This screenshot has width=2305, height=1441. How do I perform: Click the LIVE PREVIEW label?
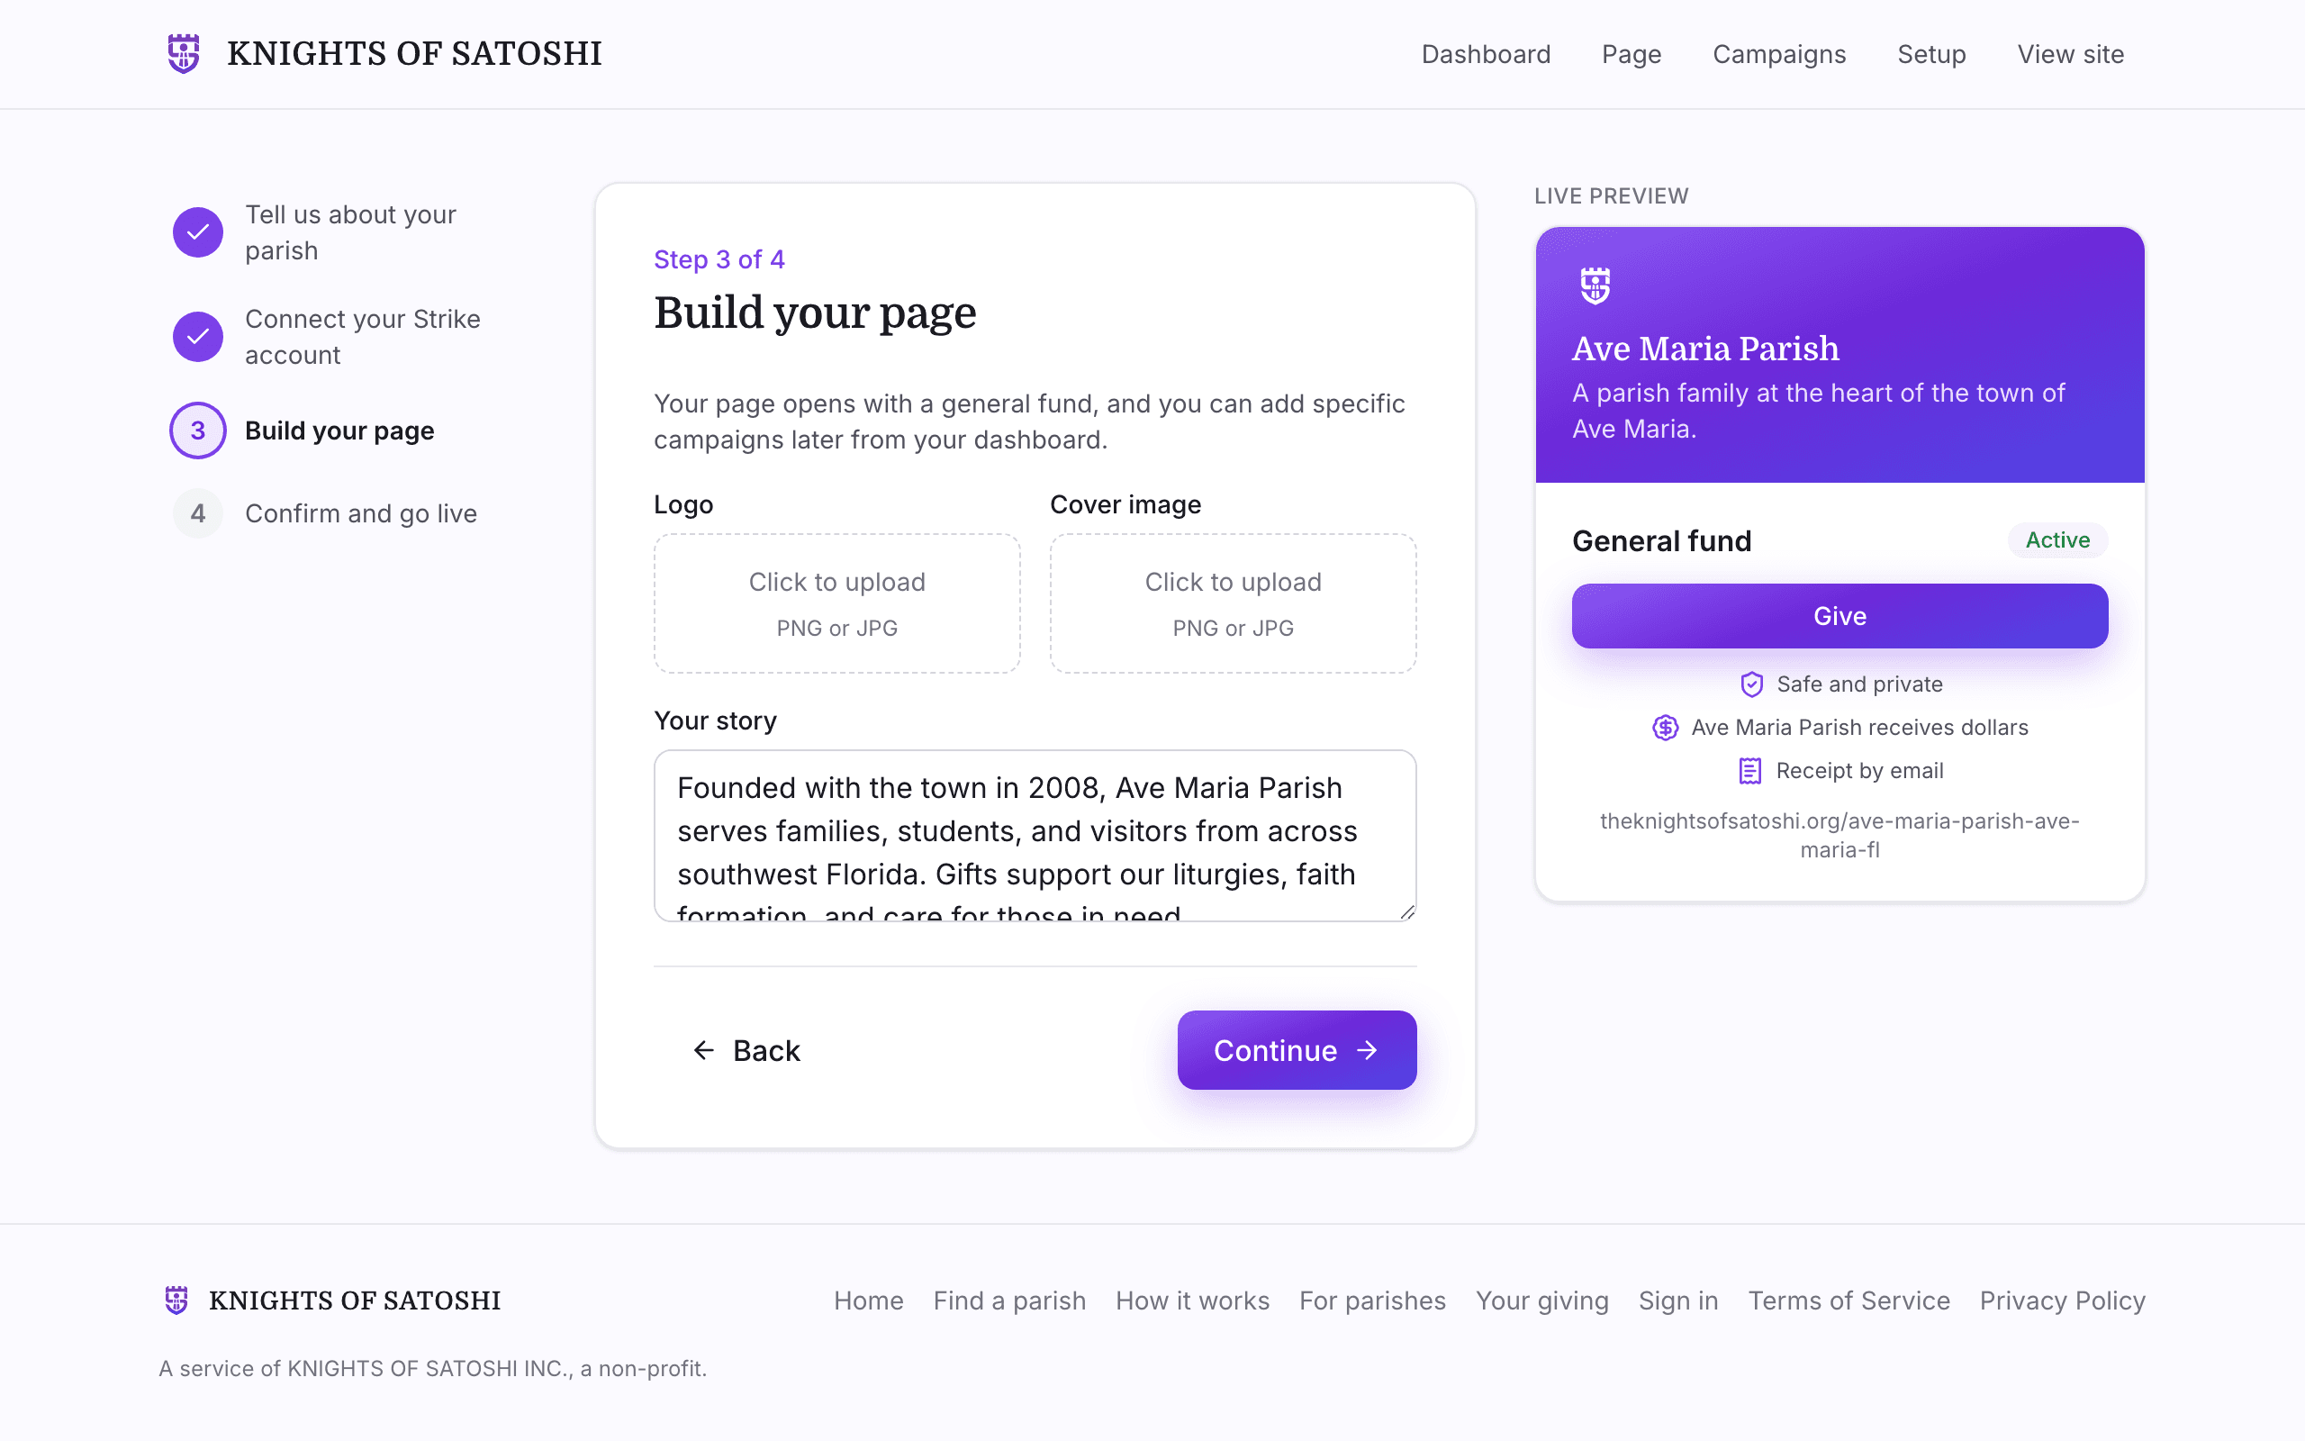point(1611,196)
